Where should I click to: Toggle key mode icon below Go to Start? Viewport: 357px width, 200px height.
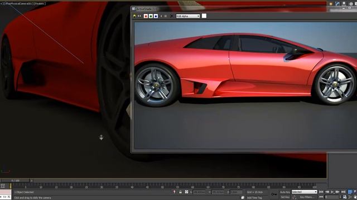click(321, 197)
